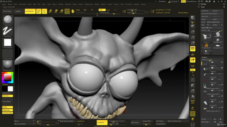
Task: Open the BrushAlpha selector
Action: (8, 43)
